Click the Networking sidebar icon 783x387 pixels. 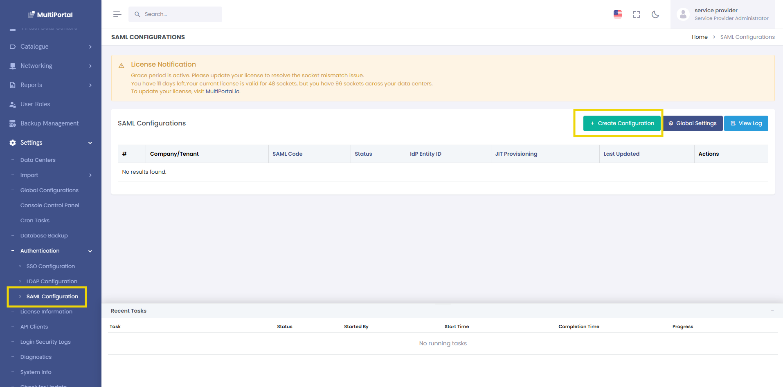(x=13, y=66)
